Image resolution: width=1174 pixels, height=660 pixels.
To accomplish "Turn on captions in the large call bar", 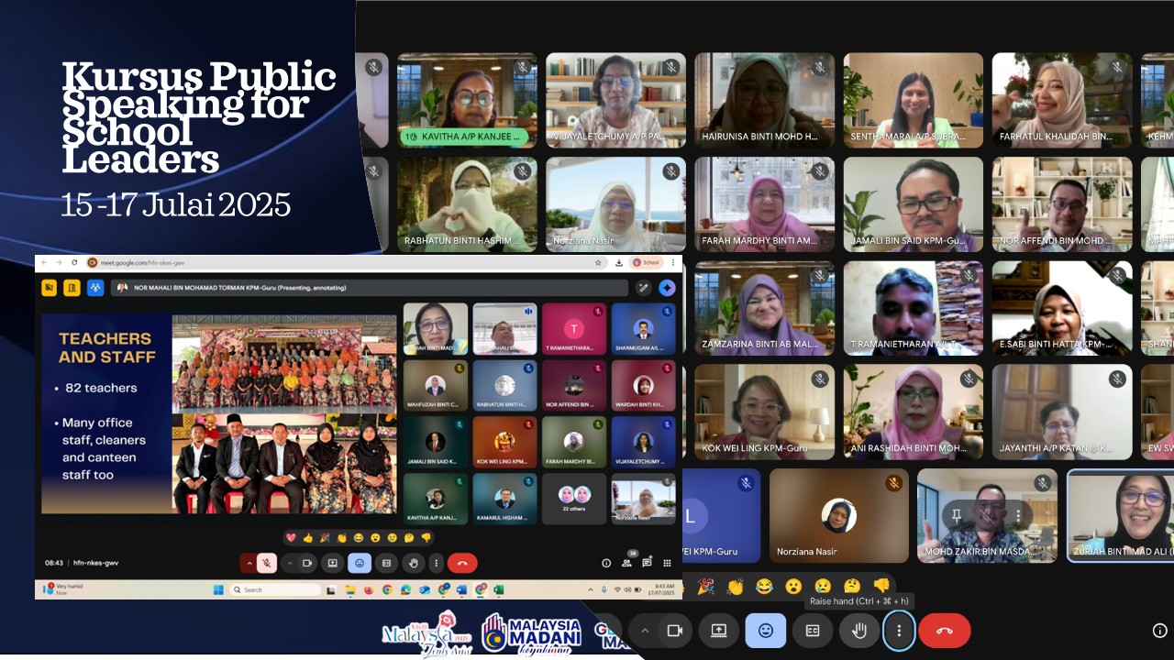I will (812, 631).
